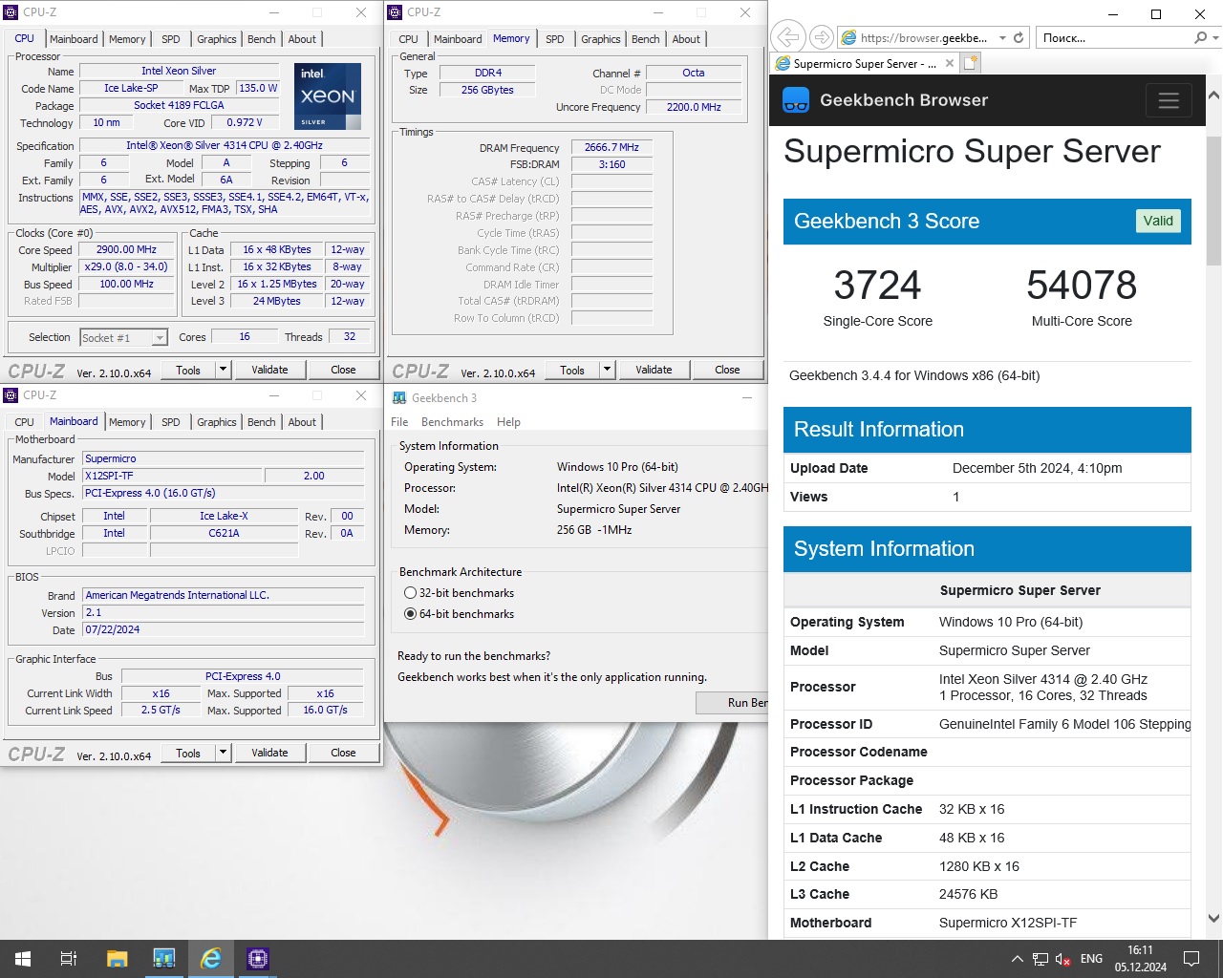
Task: Click the 256 GBytes memory size value
Action: 487,90
